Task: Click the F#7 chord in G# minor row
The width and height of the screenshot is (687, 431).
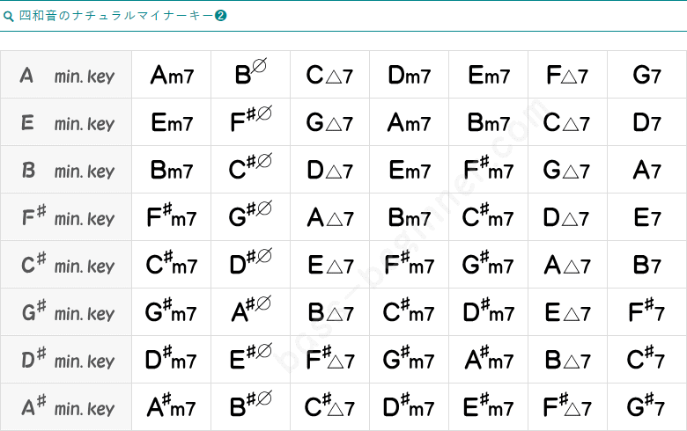Action: [x=646, y=312]
